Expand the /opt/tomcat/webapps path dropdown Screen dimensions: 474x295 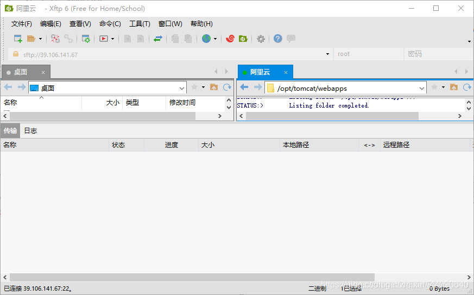(422, 89)
